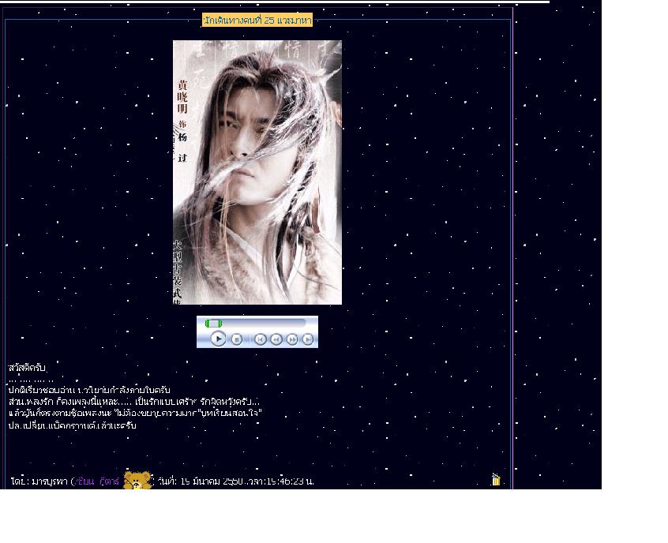Select the greeting line "สวัสดีครับ"

point(26,368)
